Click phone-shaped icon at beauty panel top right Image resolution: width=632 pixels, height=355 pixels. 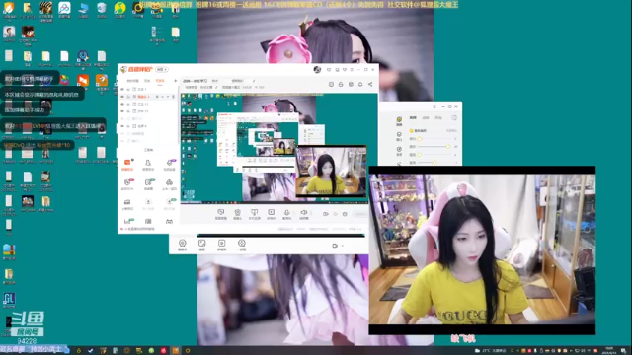click(x=454, y=118)
